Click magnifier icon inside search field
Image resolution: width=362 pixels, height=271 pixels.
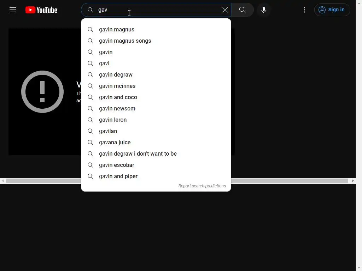pyautogui.click(x=90, y=10)
